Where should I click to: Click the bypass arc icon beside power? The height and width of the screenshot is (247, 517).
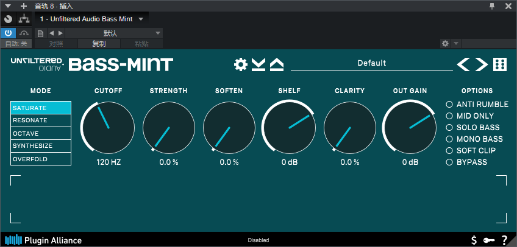click(x=24, y=33)
